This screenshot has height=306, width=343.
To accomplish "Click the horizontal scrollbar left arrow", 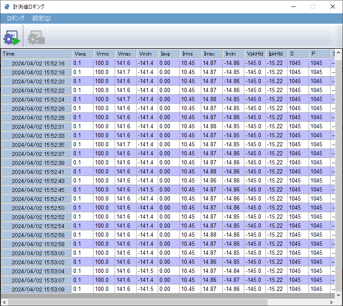I will (4, 302).
